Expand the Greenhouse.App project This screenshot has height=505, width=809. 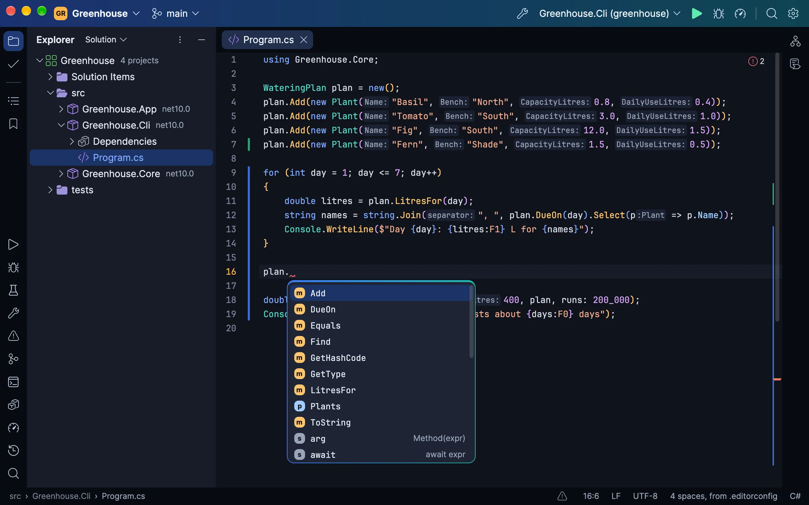61,109
